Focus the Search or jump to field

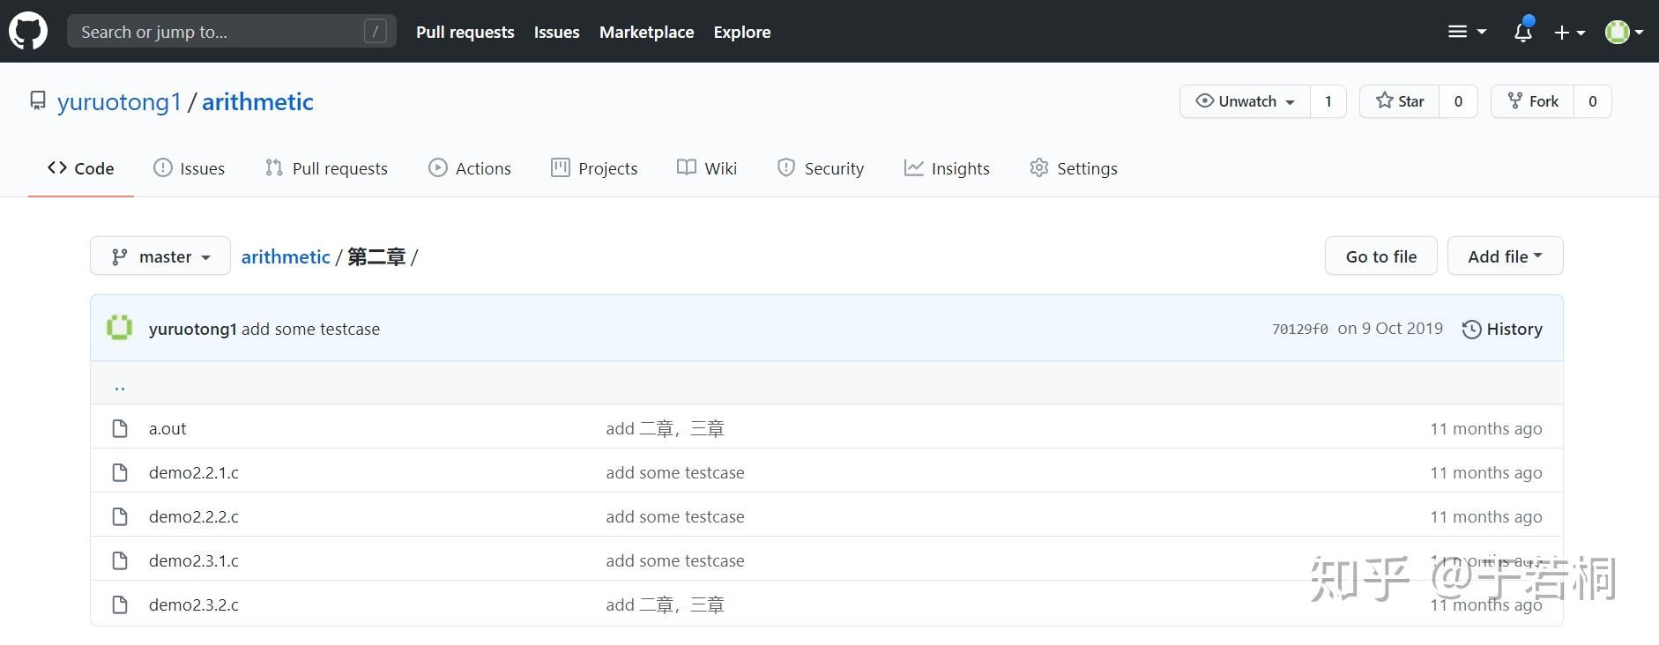231,32
